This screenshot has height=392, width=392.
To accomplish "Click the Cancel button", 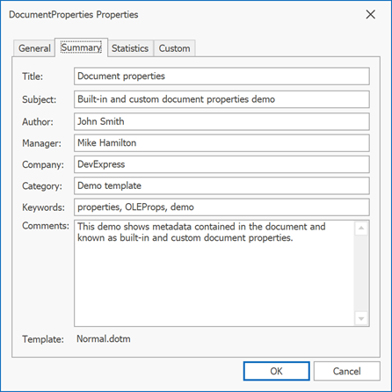I will [347, 371].
